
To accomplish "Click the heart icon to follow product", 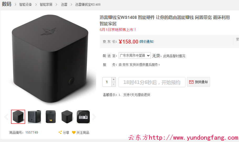I will click(x=74, y=133).
